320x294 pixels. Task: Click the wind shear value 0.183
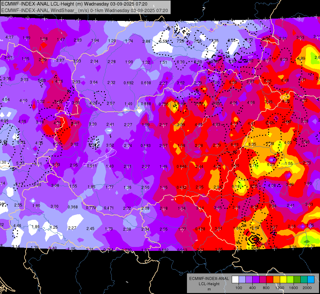[x=146, y=146]
